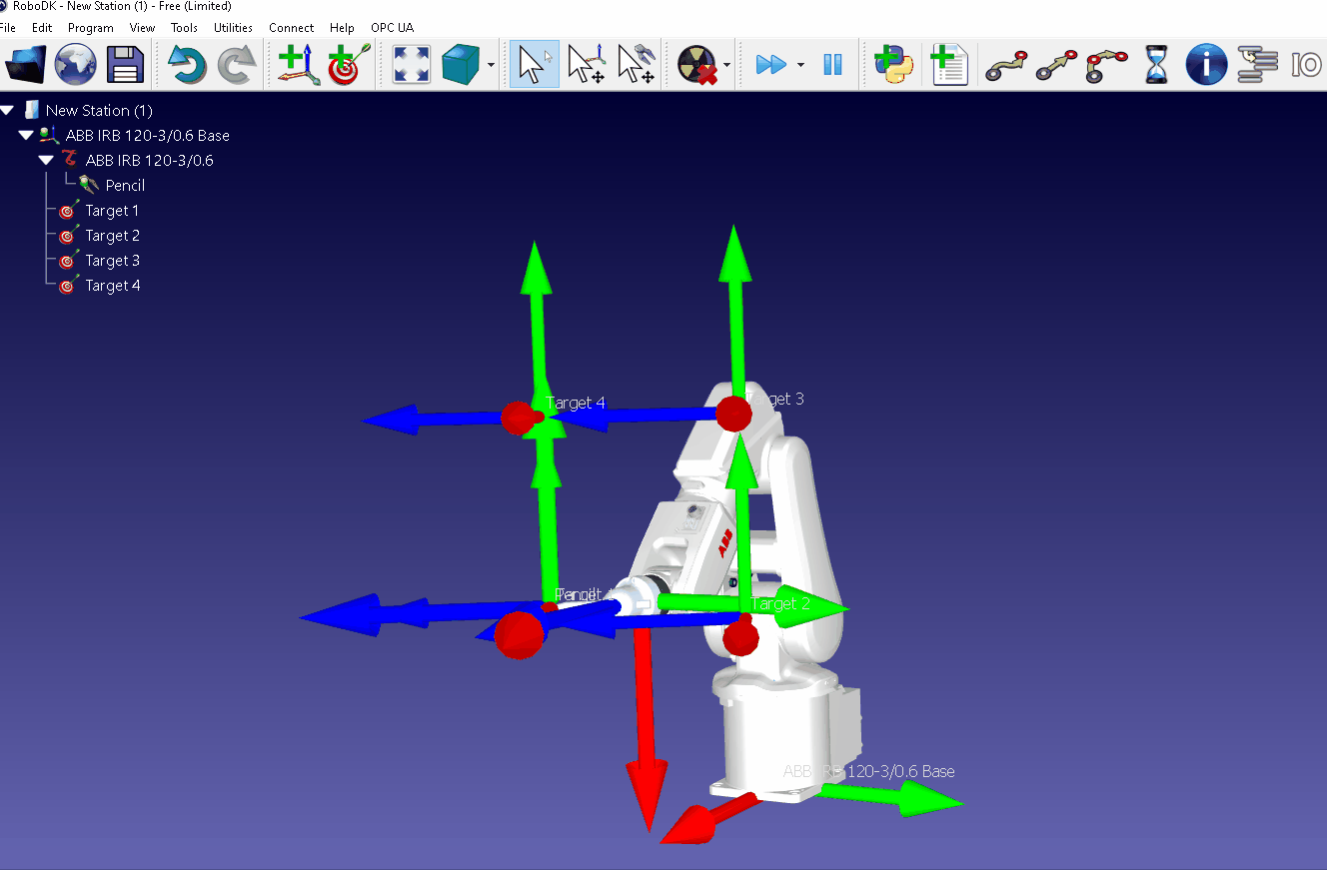The image size is (1327, 870).
Task: Select Target 4 in the tree
Action: pyautogui.click(x=112, y=285)
